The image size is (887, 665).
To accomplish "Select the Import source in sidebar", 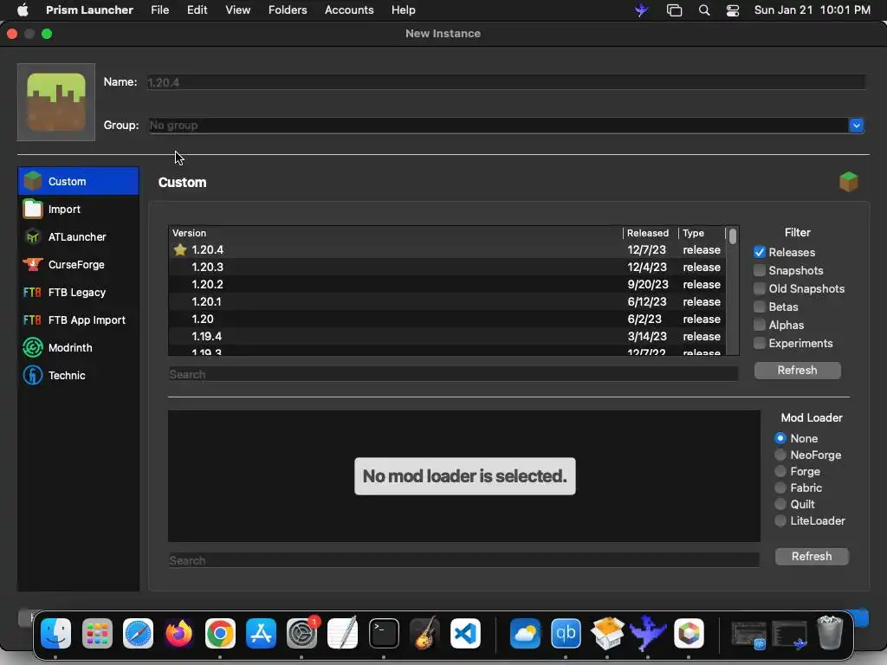I will (78, 209).
